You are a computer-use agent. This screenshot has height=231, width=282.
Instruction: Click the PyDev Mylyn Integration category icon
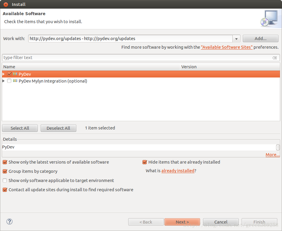tap(15, 81)
